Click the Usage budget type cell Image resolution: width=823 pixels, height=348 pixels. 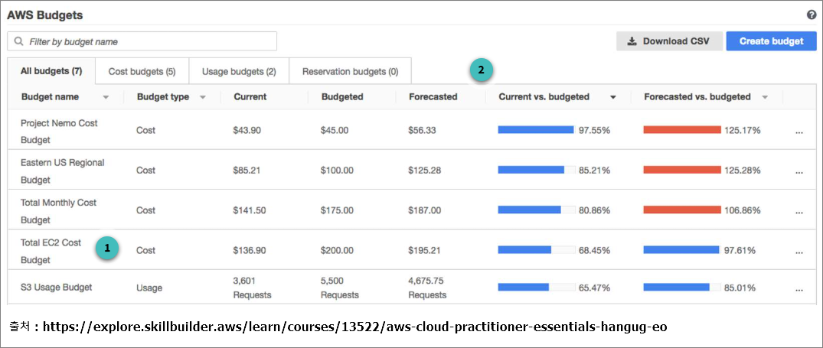(x=149, y=288)
